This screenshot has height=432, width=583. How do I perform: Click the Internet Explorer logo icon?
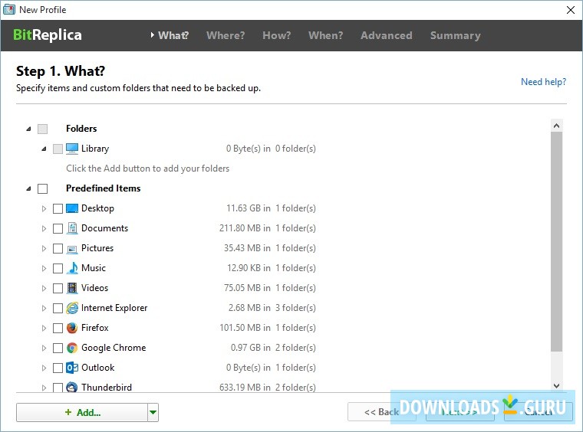[72, 308]
